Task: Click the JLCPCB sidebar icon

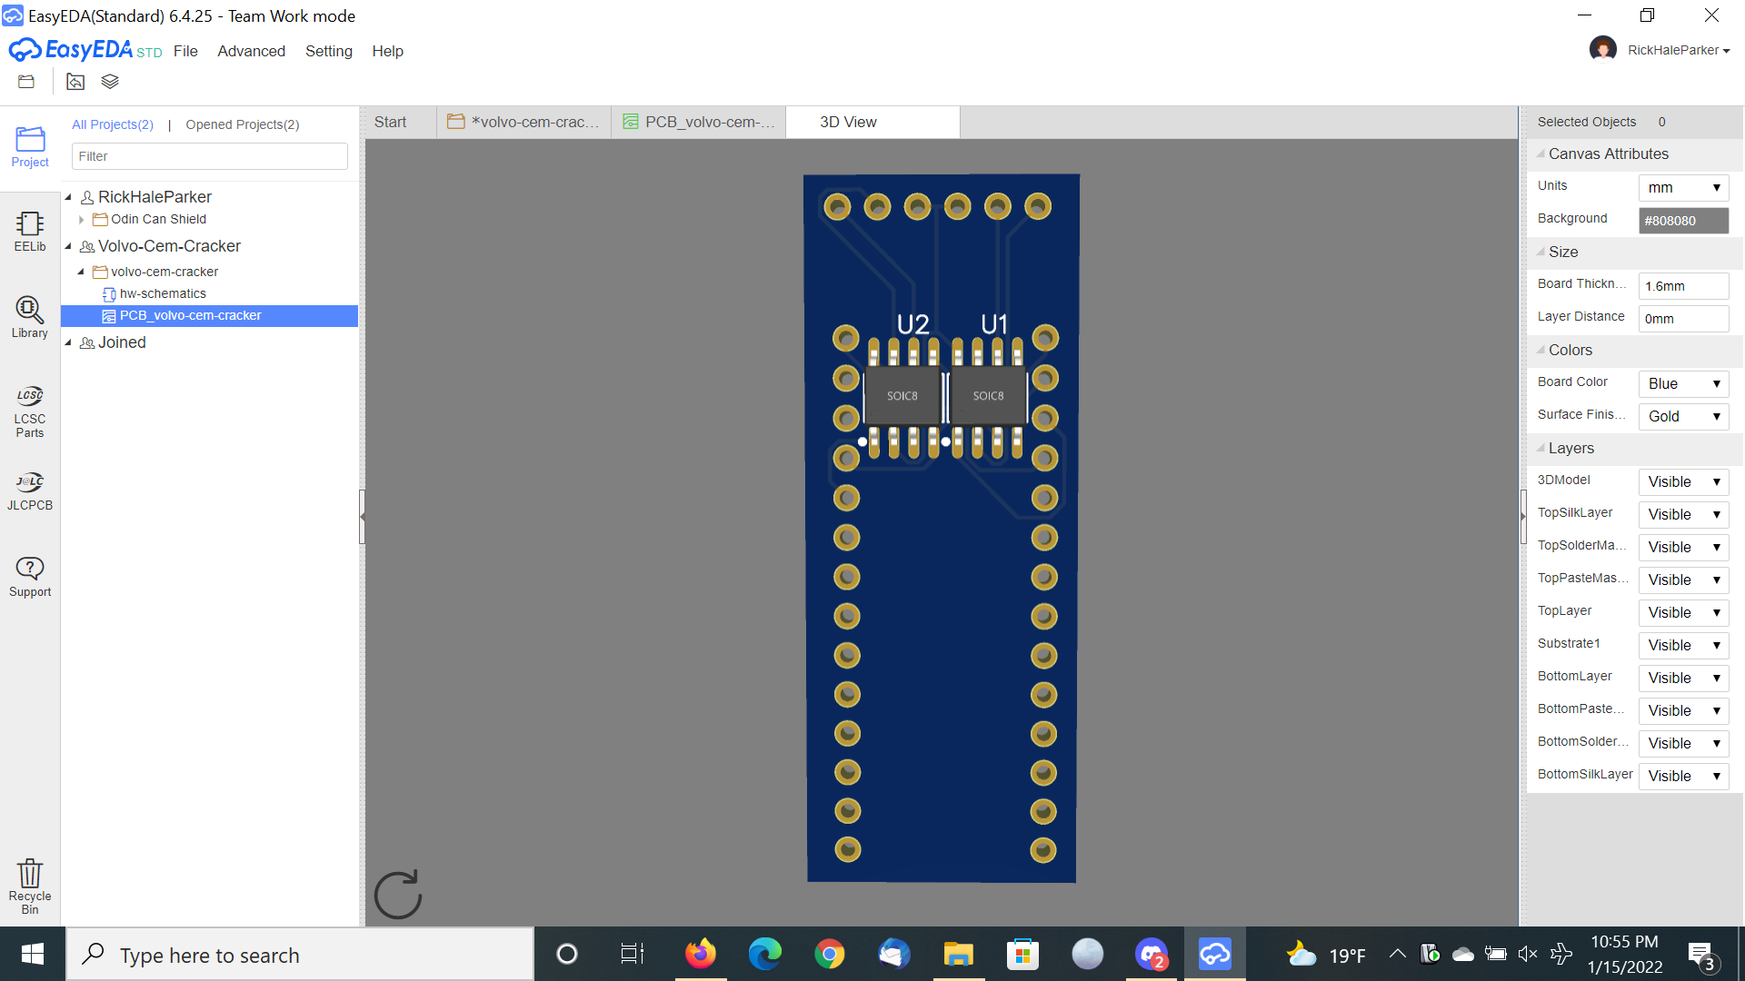Action: (x=29, y=490)
